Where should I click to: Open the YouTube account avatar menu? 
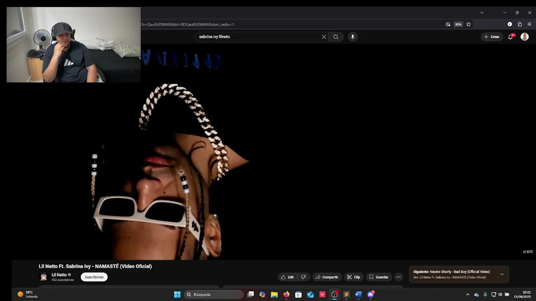pos(524,37)
